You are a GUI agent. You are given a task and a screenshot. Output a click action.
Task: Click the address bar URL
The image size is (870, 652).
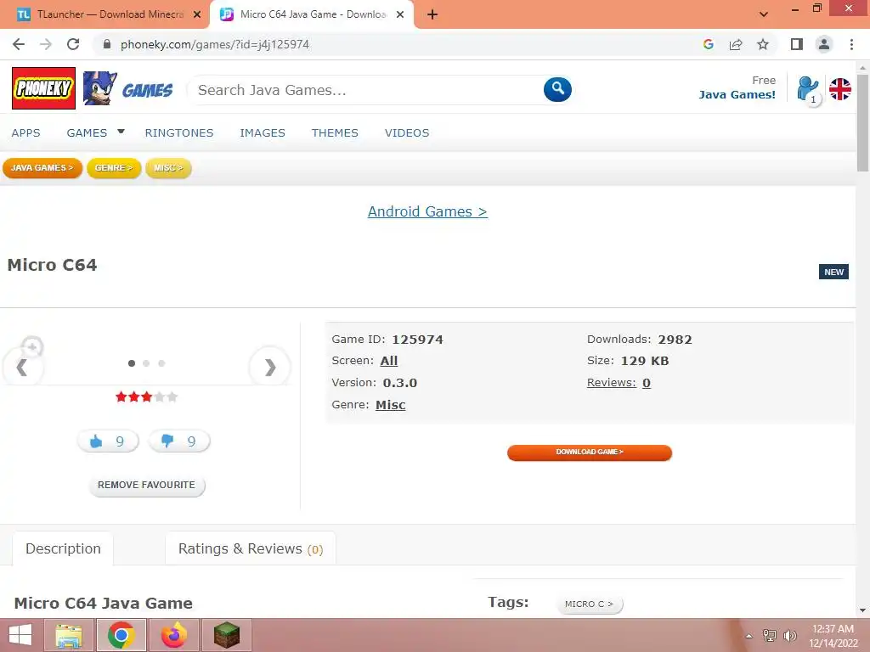(215, 44)
